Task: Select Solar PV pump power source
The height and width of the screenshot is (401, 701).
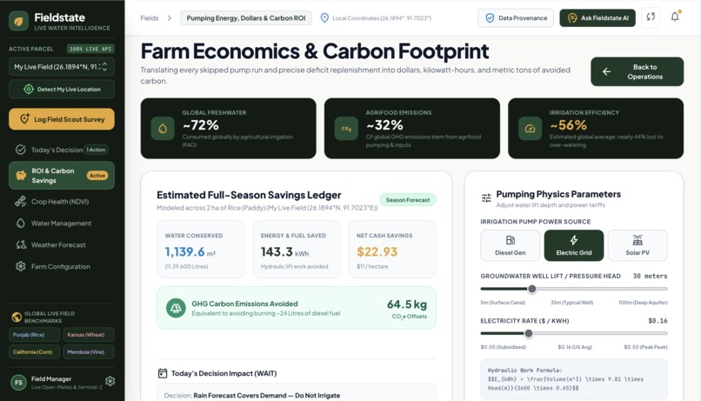Action: [638, 245]
